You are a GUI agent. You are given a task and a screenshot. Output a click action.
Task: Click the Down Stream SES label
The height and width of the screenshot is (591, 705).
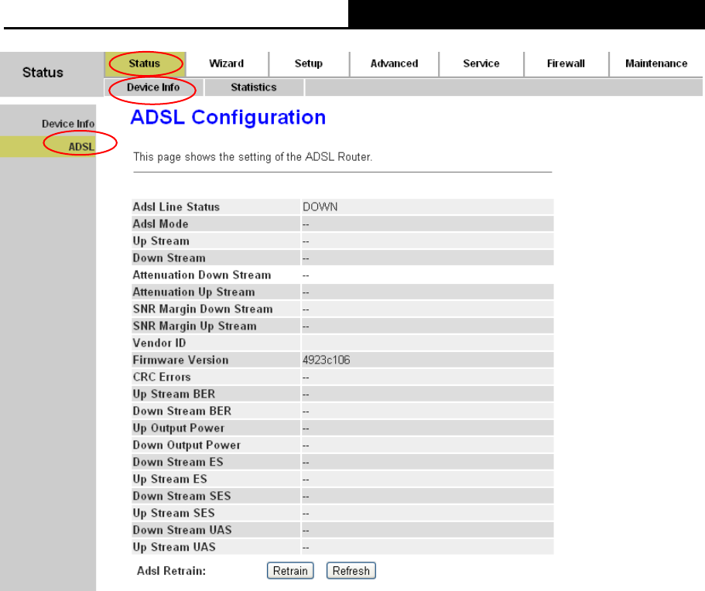(182, 496)
